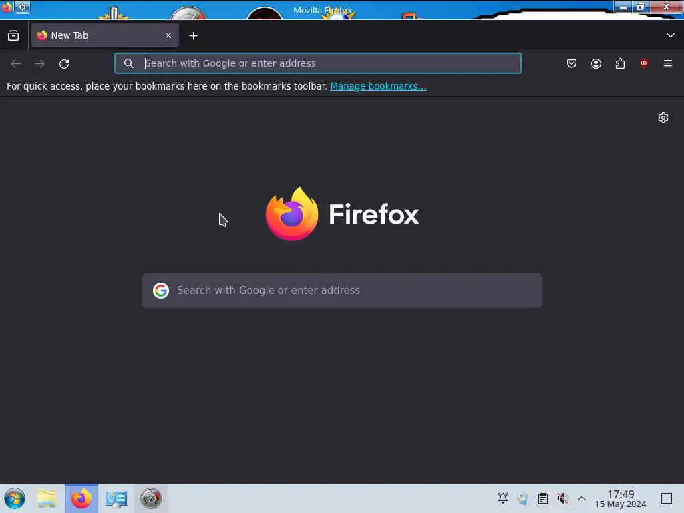
Task: Open the removable devices tray icon
Action: 522,498
